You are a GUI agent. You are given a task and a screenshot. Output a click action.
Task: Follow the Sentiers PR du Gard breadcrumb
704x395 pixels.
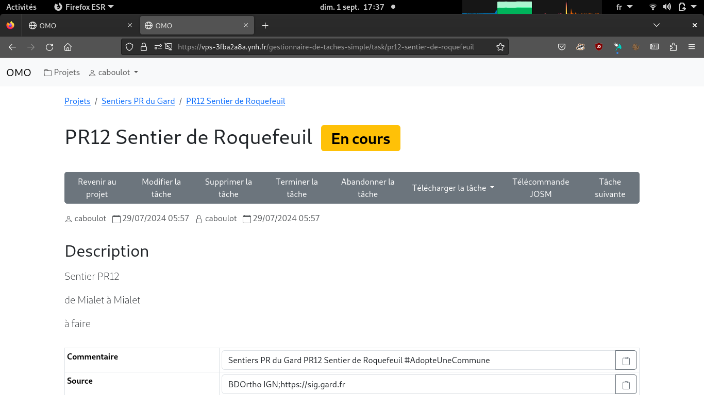pyautogui.click(x=138, y=101)
